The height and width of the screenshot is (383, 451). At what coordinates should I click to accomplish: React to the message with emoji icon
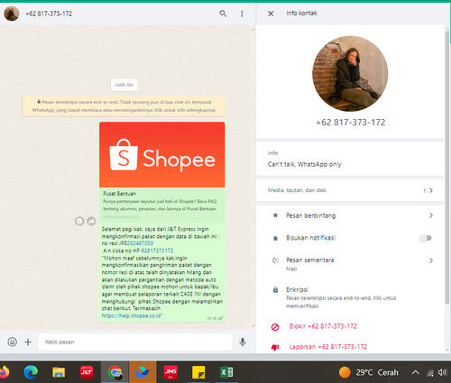(79, 222)
